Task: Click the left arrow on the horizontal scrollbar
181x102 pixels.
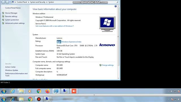Action: click(x=1, y=95)
